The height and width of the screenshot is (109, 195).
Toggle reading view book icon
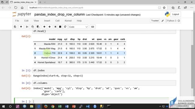pyautogui.click(x=159, y=8)
